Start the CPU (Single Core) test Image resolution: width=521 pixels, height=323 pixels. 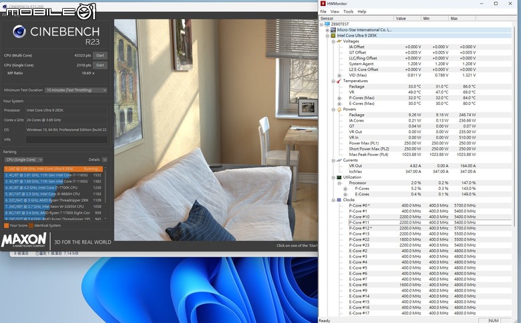pyautogui.click(x=100, y=65)
